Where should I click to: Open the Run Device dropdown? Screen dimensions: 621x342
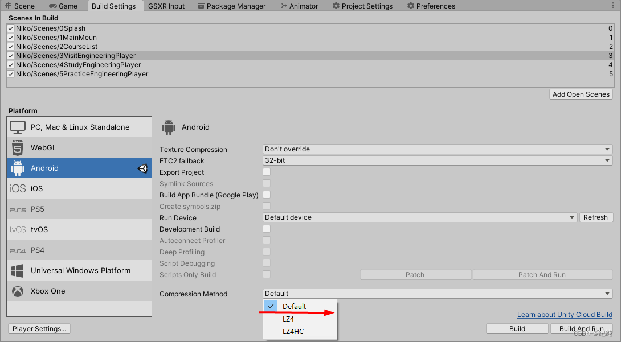click(420, 217)
